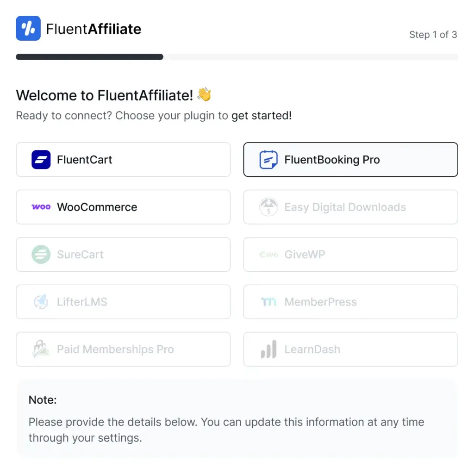Click the LearnDash bar chart icon

pyautogui.click(x=268, y=349)
